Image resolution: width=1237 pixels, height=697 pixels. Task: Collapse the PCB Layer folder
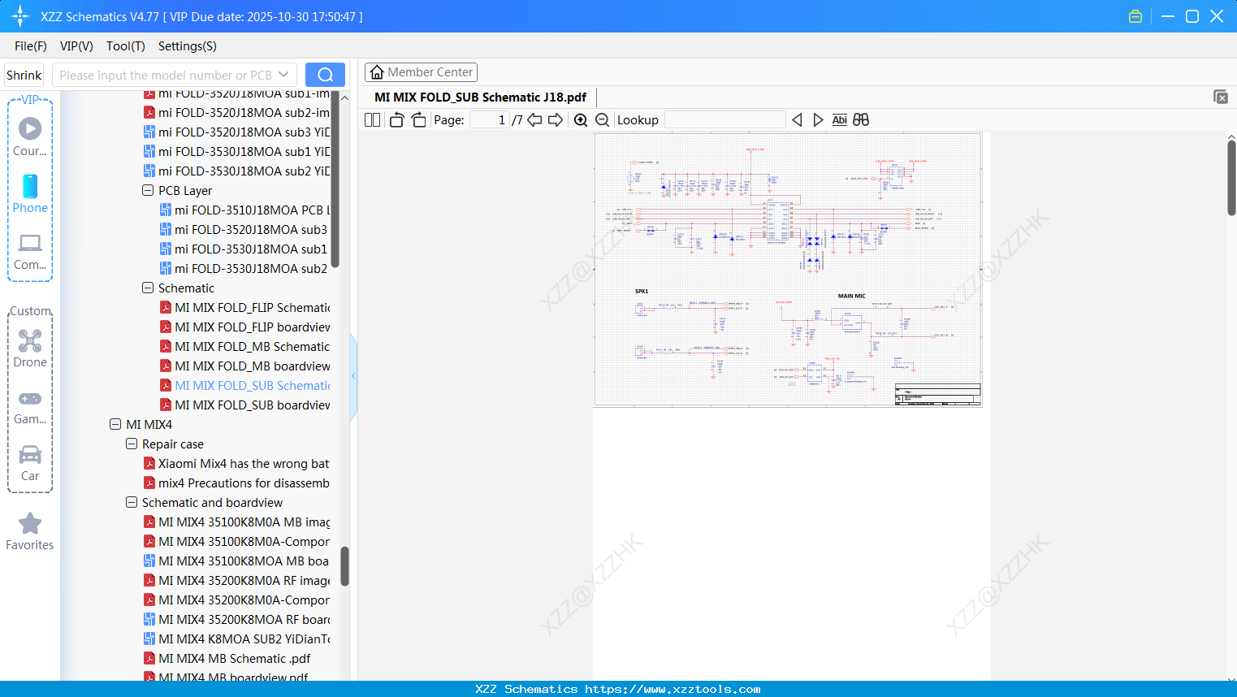[x=148, y=190]
